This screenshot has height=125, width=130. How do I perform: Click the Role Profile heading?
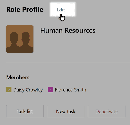(x=25, y=10)
